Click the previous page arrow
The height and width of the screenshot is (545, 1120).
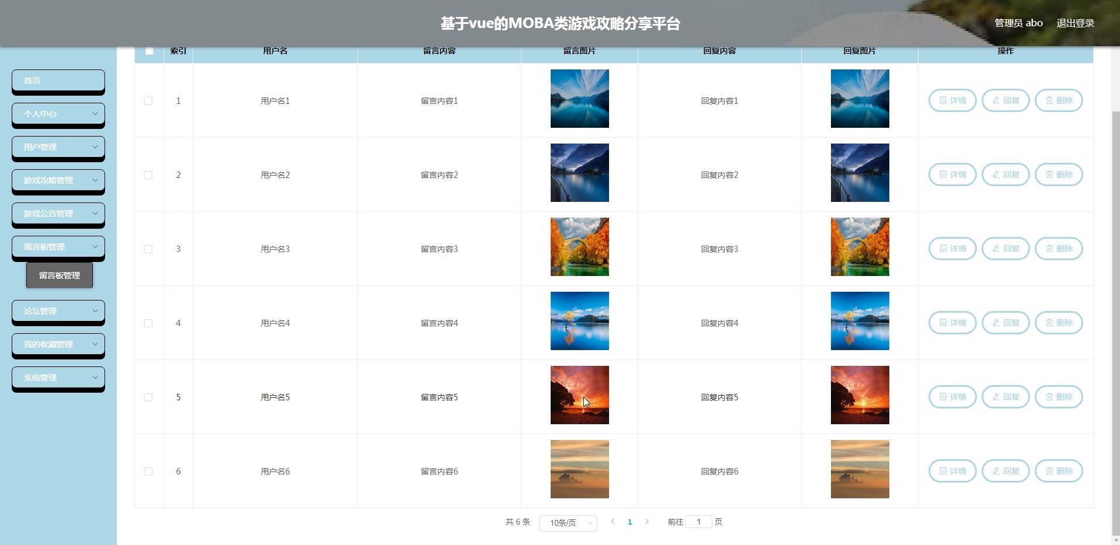pyautogui.click(x=613, y=522)
